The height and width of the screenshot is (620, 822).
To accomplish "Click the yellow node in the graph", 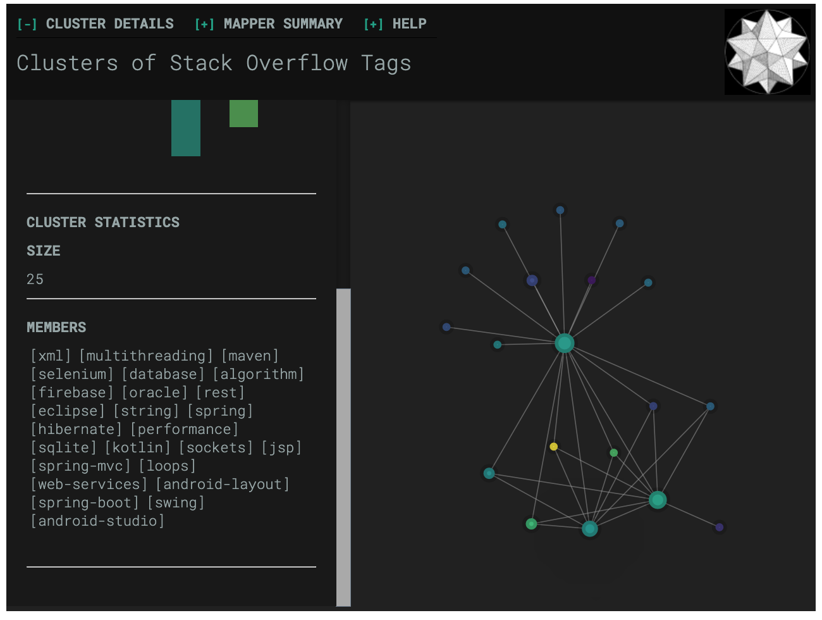I will [554, 446].
